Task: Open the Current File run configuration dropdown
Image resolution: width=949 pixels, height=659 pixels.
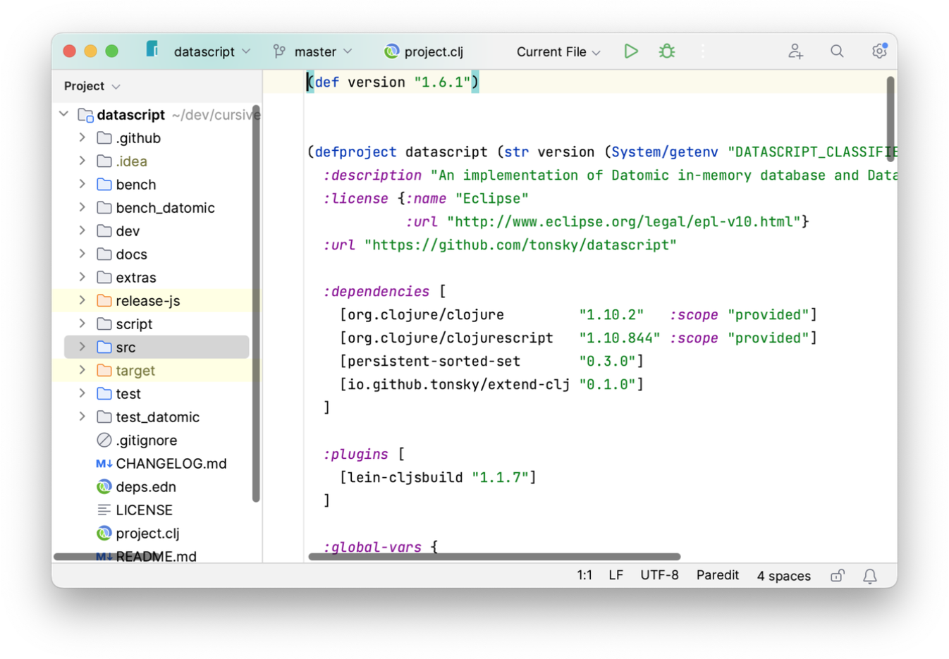Action: 558,51
